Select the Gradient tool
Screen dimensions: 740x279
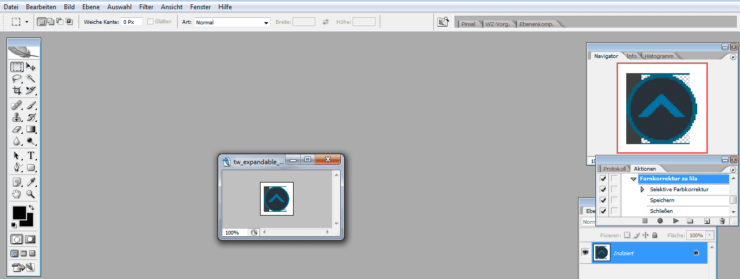31,129
